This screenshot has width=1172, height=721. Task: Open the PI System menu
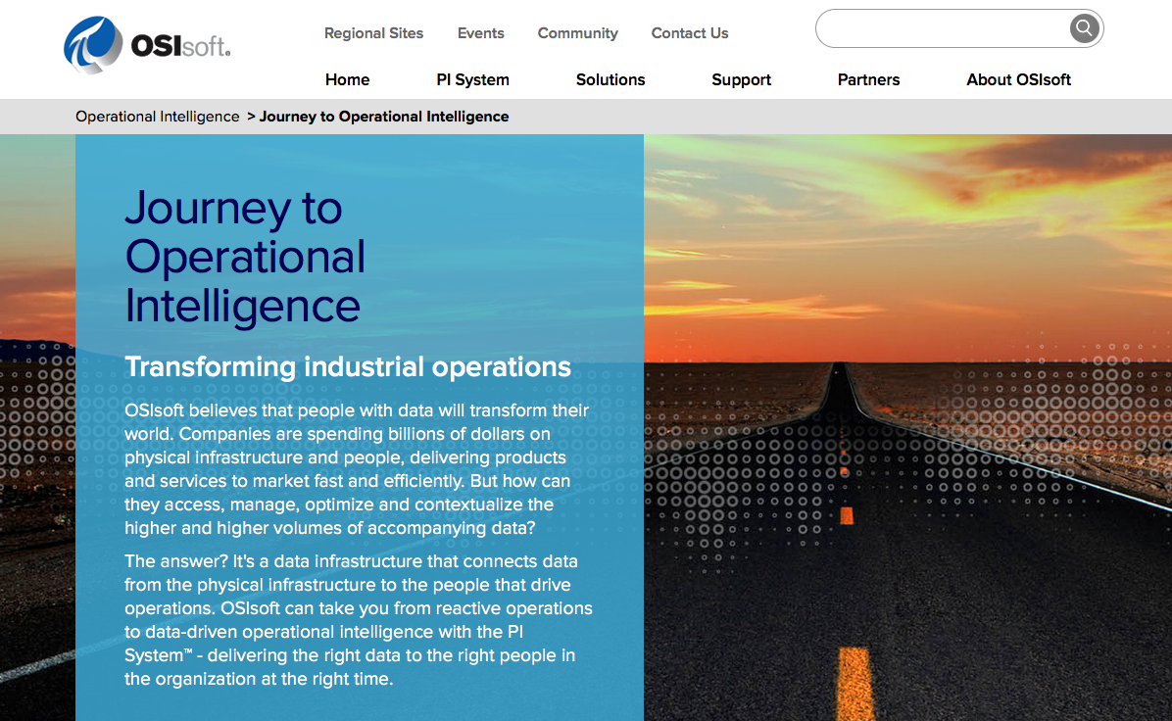click(472, 79)
